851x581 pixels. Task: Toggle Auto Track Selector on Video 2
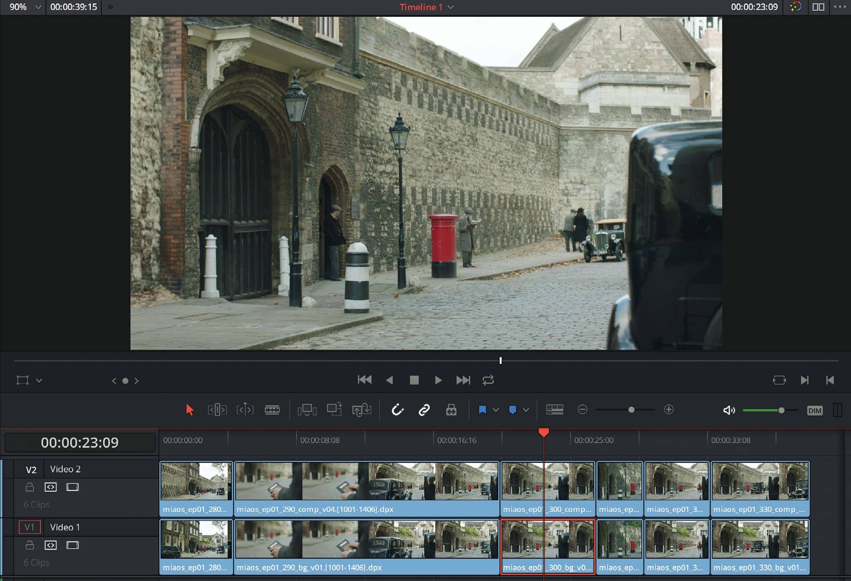50,487
